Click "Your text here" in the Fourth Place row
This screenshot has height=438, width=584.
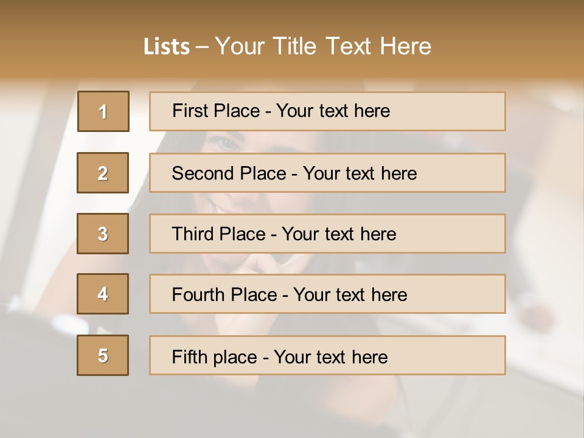[x=350, y=295]
